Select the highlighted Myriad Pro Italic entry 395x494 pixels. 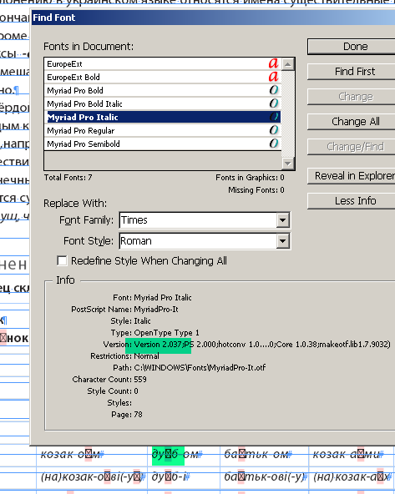click(x=163, y=117)
